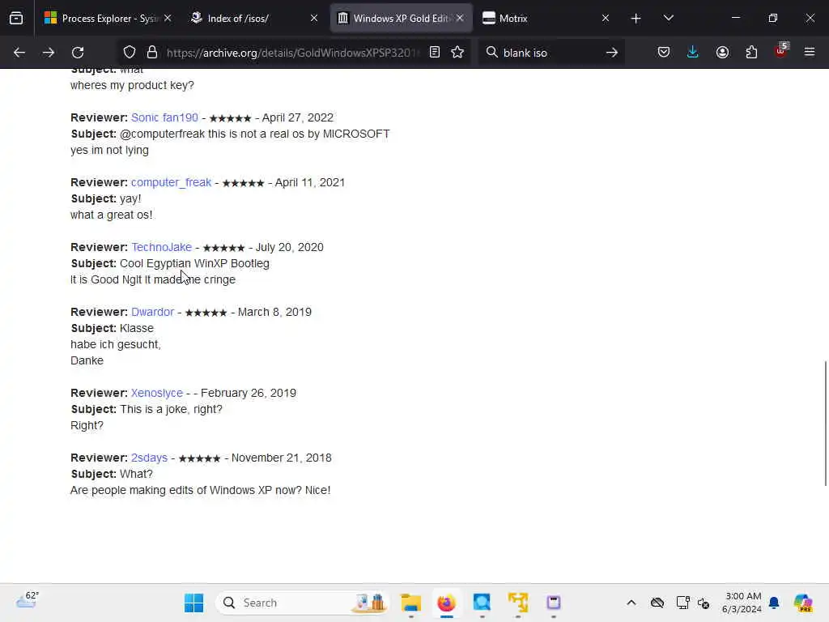This screenshot has height=622, width=829.
Task: Close the Motrix tab
Action: pyautogui.click(x=606, y=18)
